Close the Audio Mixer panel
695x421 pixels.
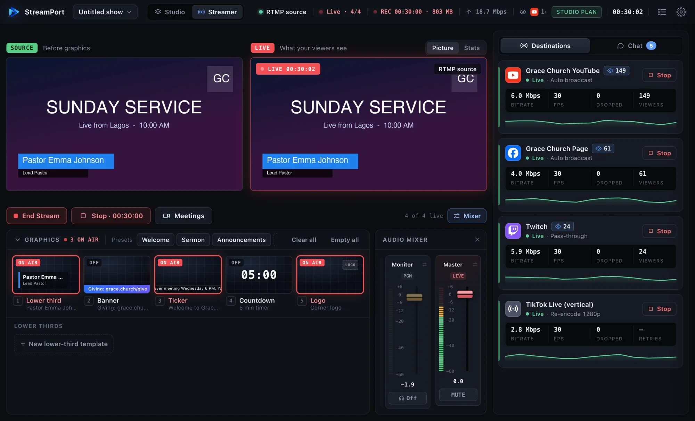tap(477, 240)
